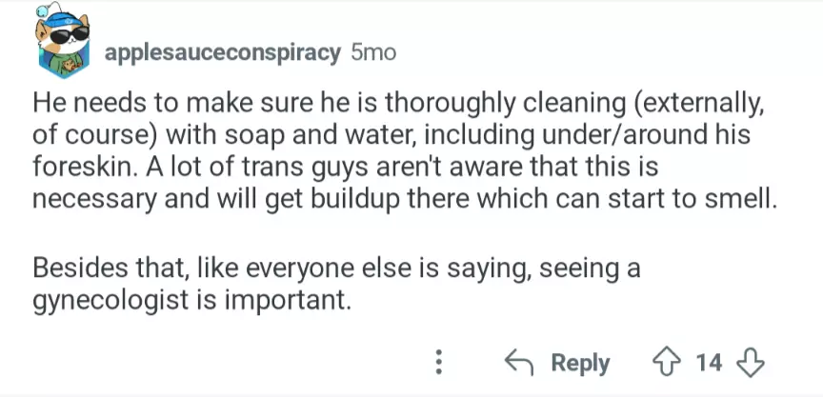Click the 5mo comment timestamp
Viewport: 823px width, 397px height.
[x=373, y=52]
